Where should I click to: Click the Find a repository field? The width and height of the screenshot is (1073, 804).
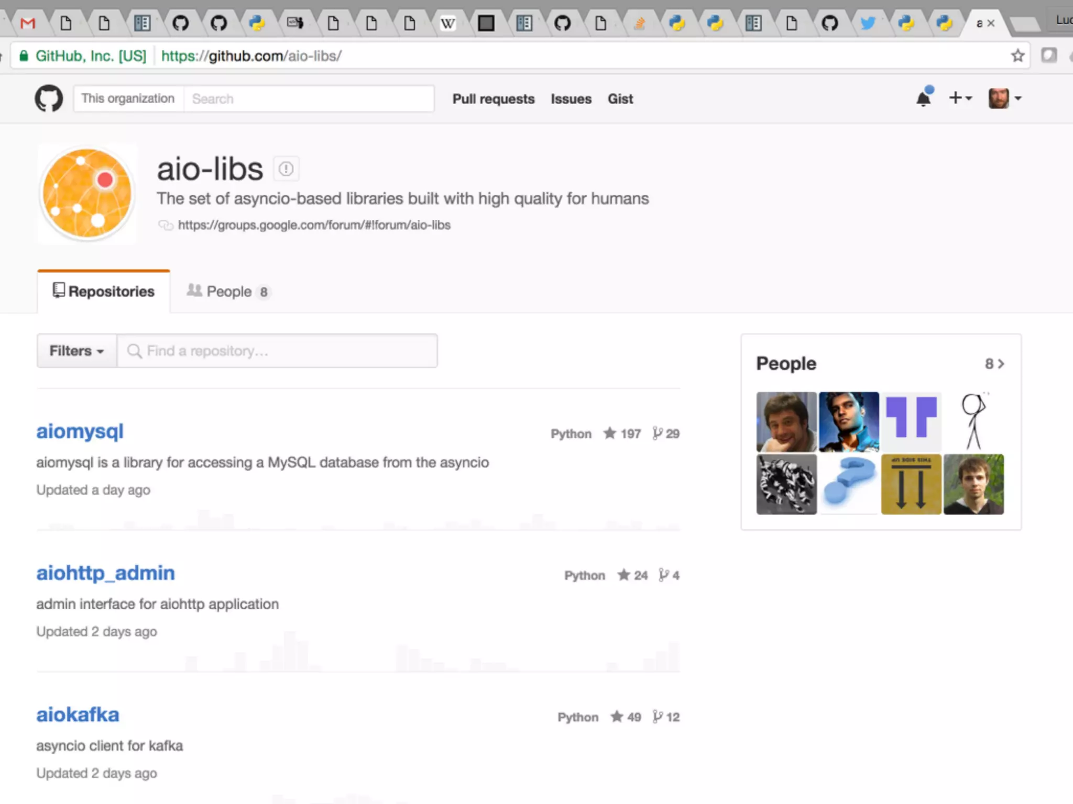coord(278,351)
